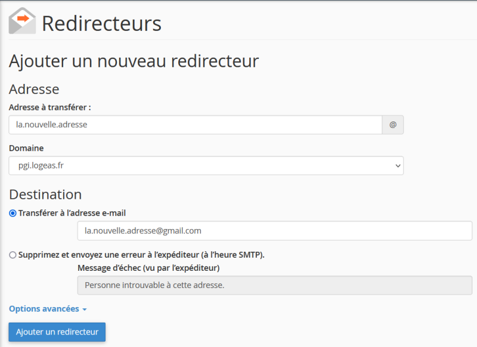Click the @ symbol beside address field

392,125
